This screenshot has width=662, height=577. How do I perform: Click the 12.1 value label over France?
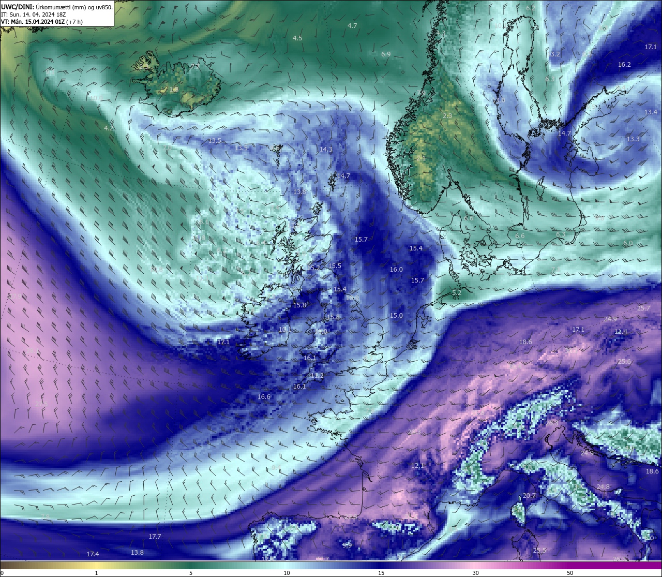point(417,466)
